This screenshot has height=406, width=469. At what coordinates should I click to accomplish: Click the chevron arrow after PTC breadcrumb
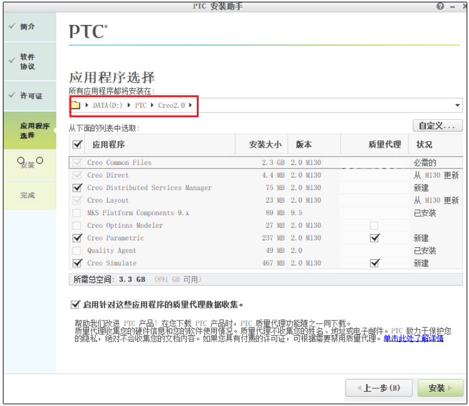tap(152, 106)
